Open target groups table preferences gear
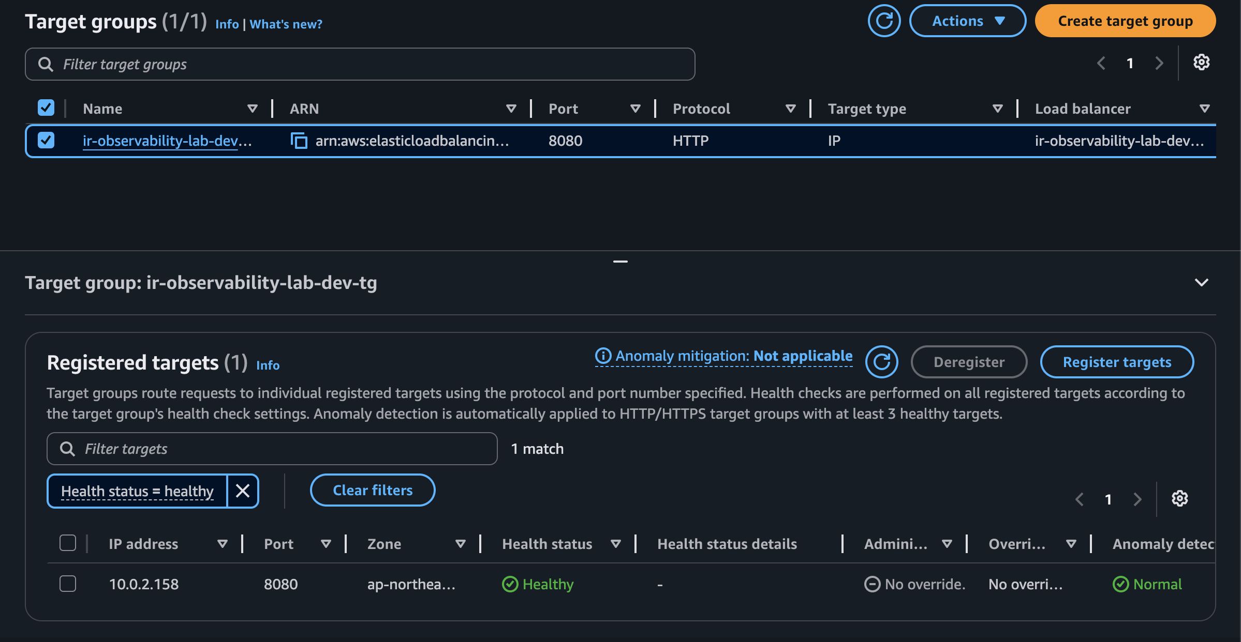1241x642 pixels. click(1201, 63)
